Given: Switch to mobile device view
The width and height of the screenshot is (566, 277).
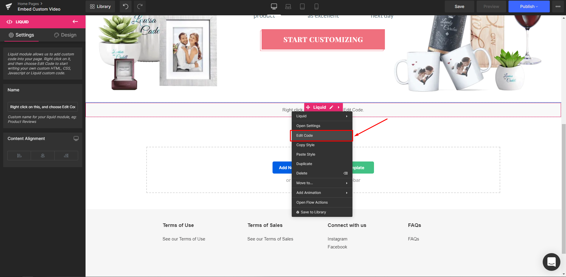Looking at the screenshot, I should pos(316,6).
